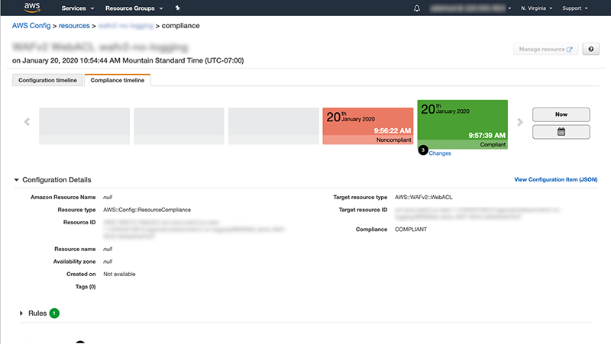
Task: Click the AWS logo home icon
Action: 32,8
